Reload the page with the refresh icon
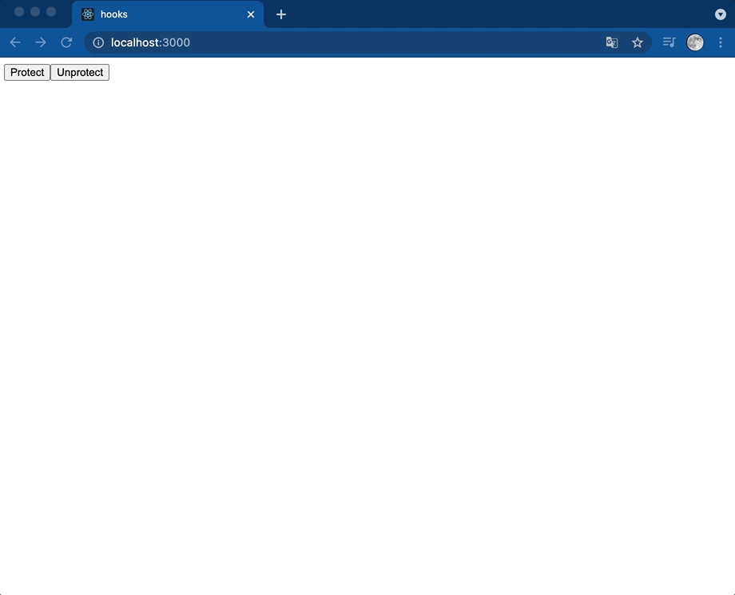The image size is (735, 595). [x=66, y=42]
